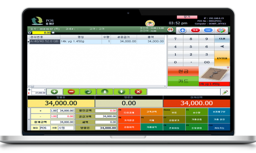Viewport: 256px width, 153px height.
Task: Click the green plus add-line button
Action: coord(55,92)
